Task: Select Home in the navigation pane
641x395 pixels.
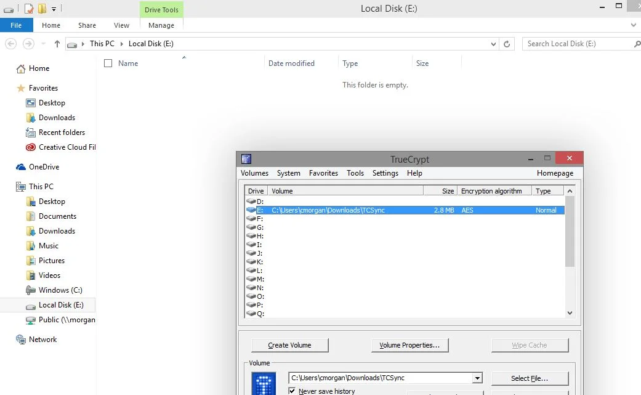Action: click(x=39, y=68)
